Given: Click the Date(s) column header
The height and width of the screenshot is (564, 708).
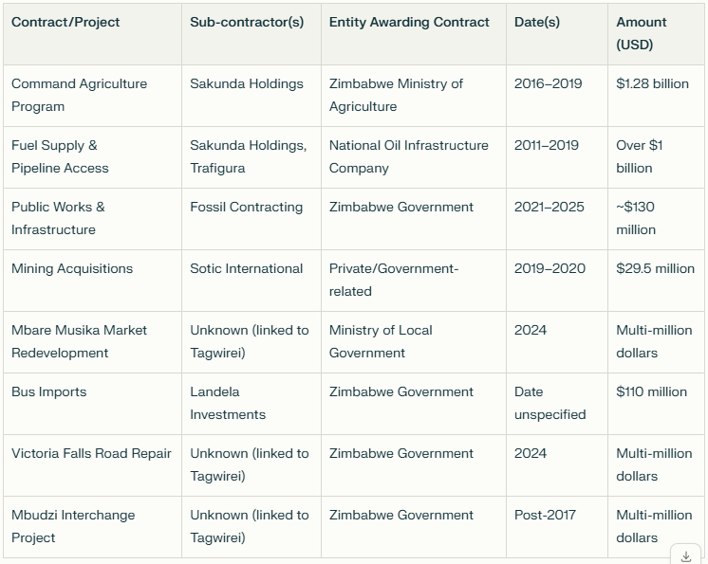Looking at the screenshot, I should 537,22.
